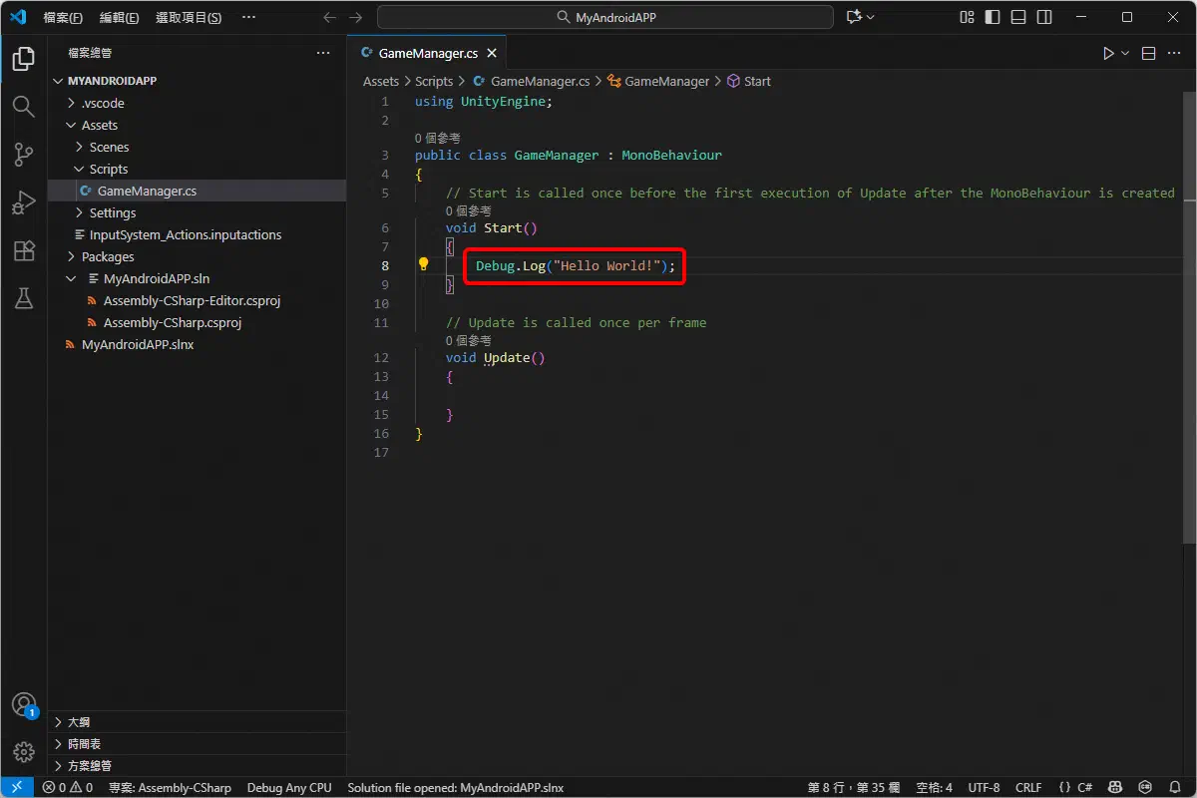Open the 編輯 menu
The height and width of the screenshot is (798, 1197).
click(x=119, y=16)
